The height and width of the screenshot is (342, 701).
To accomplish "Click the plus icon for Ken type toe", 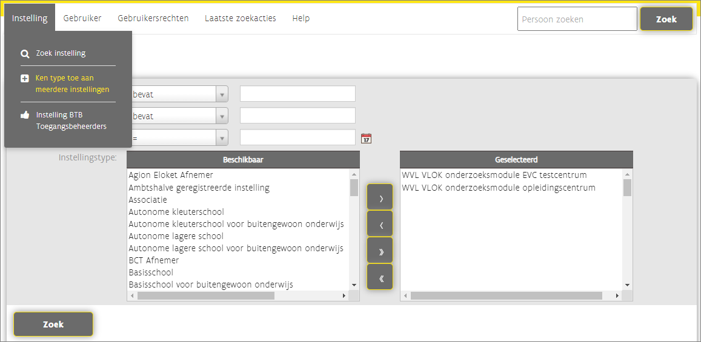I will tap(25, 78).
